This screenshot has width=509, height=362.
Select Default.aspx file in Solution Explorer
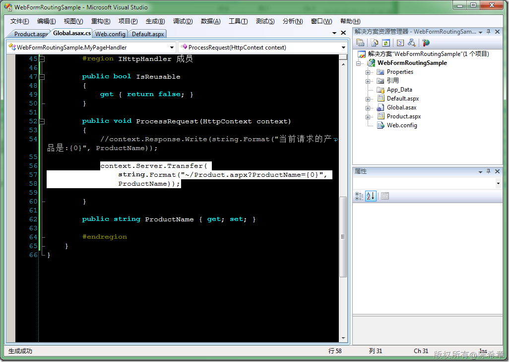(x=403, y=99)
